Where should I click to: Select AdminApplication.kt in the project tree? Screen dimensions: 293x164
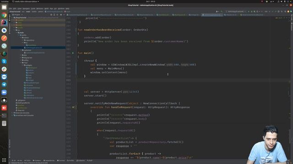click(x=38, y=47)
